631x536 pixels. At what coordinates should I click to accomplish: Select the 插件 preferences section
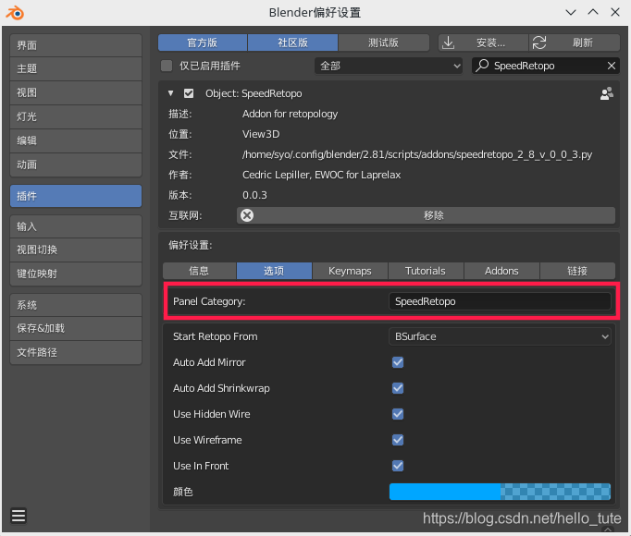76,196
